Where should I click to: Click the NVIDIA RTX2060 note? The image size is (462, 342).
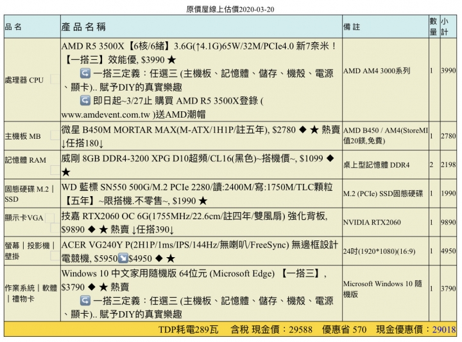pos(372,222)
